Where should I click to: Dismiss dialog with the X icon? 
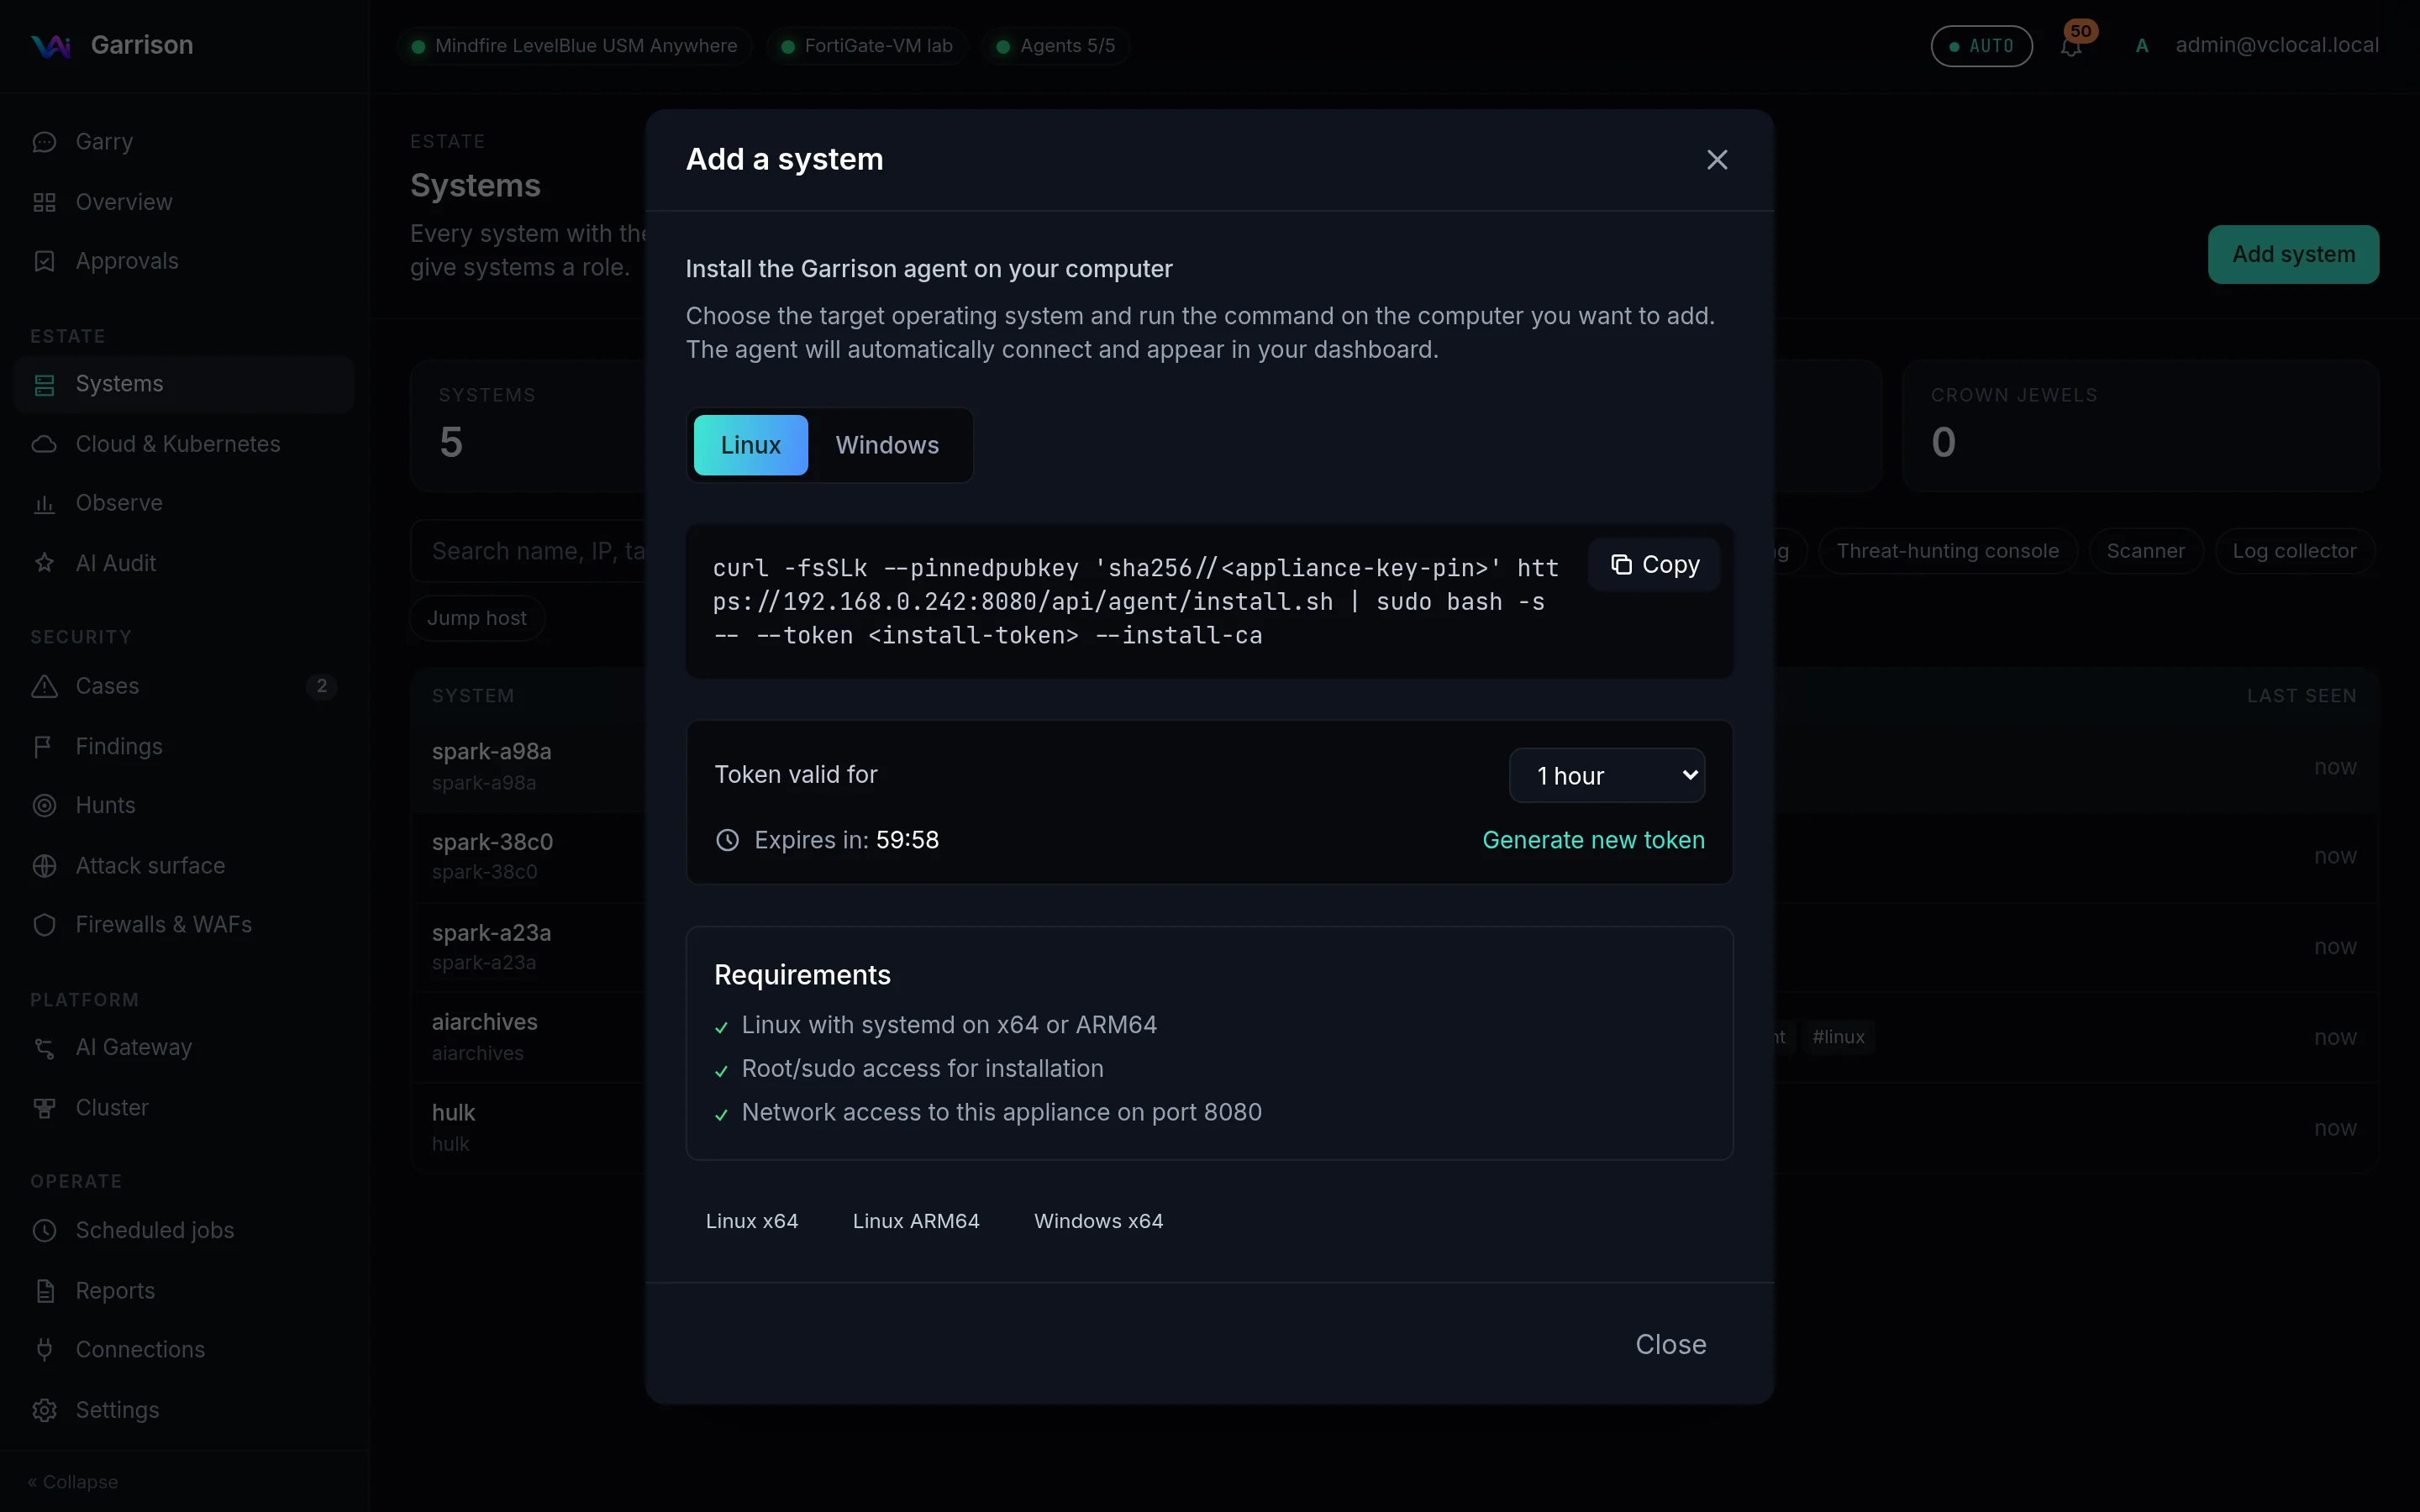(1717, 160)
